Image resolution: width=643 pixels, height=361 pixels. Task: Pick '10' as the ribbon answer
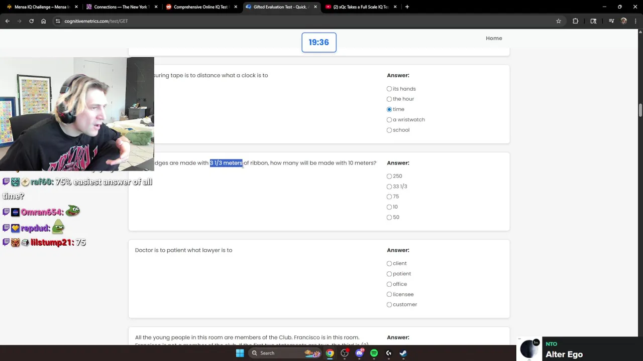click(389, 207)
